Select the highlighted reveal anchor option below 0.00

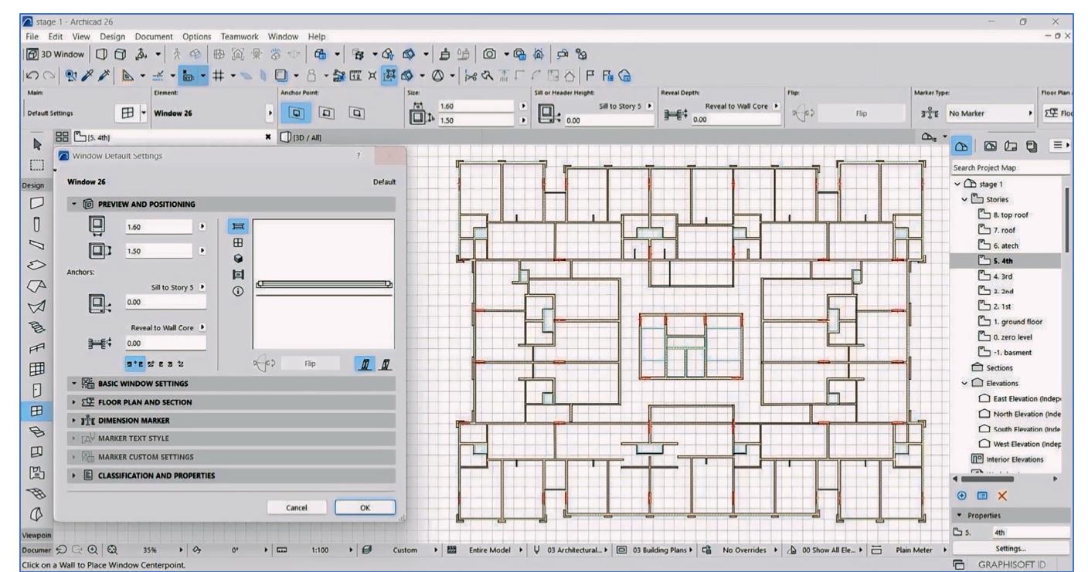point(135,363)
